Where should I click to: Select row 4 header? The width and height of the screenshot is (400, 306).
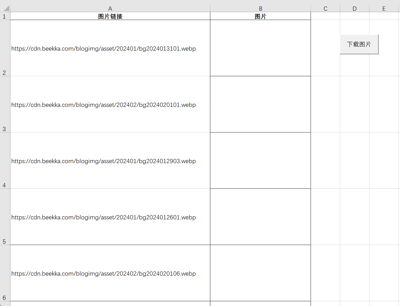(5, 161)
